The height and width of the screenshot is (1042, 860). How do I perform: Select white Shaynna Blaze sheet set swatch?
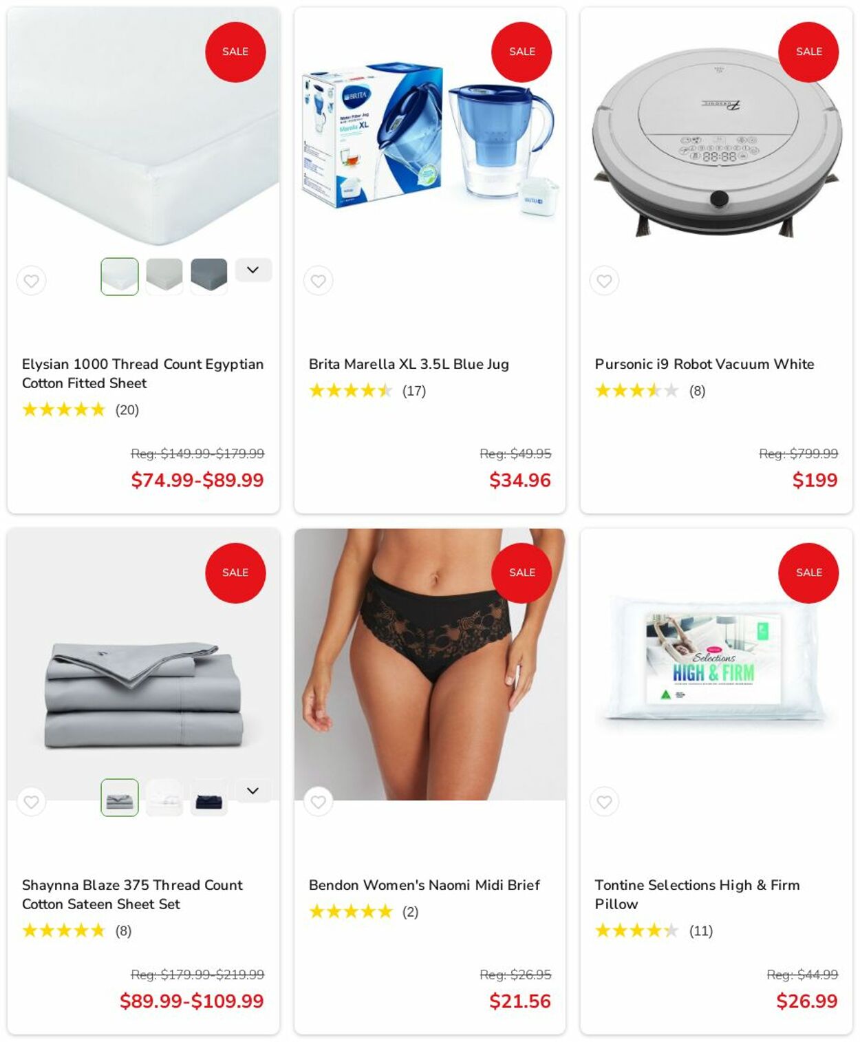[164, 798]
